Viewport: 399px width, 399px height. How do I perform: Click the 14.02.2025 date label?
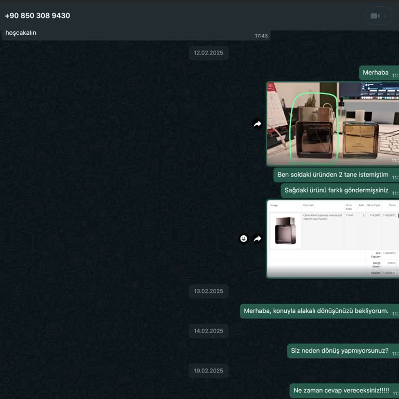(x=208, y=331)
